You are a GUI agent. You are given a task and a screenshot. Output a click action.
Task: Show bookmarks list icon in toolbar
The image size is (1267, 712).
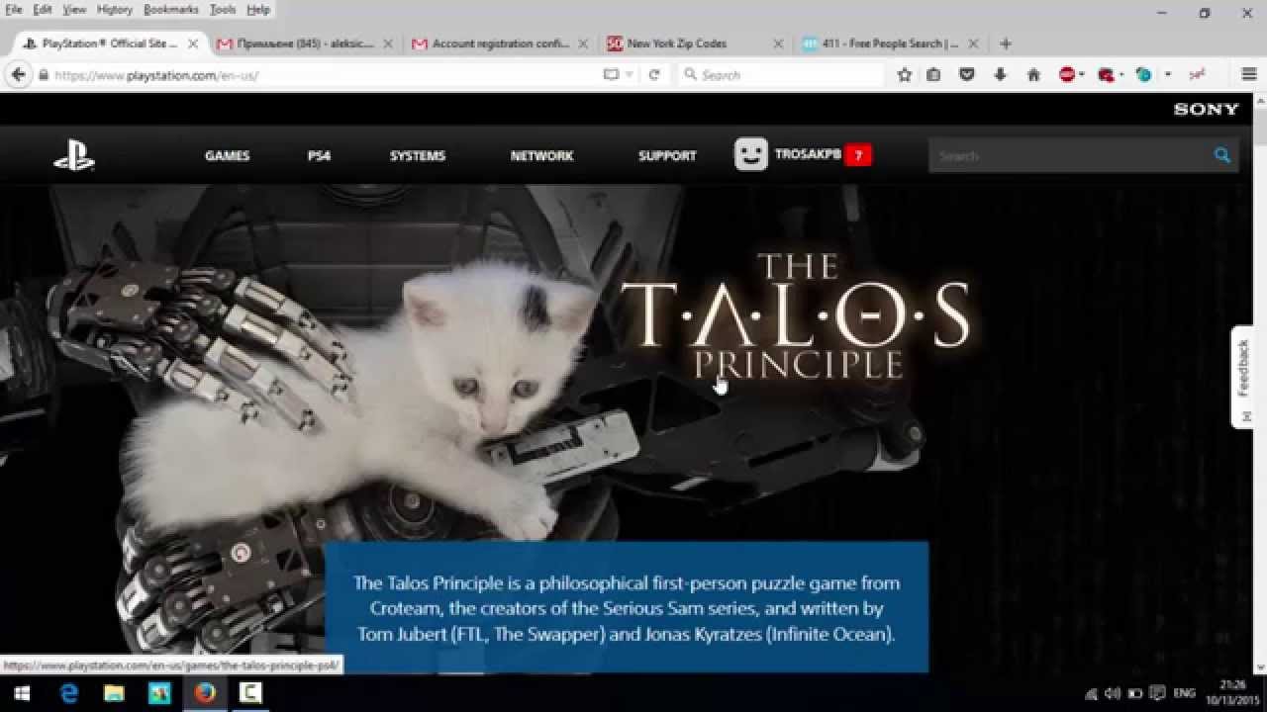point(933,75)
